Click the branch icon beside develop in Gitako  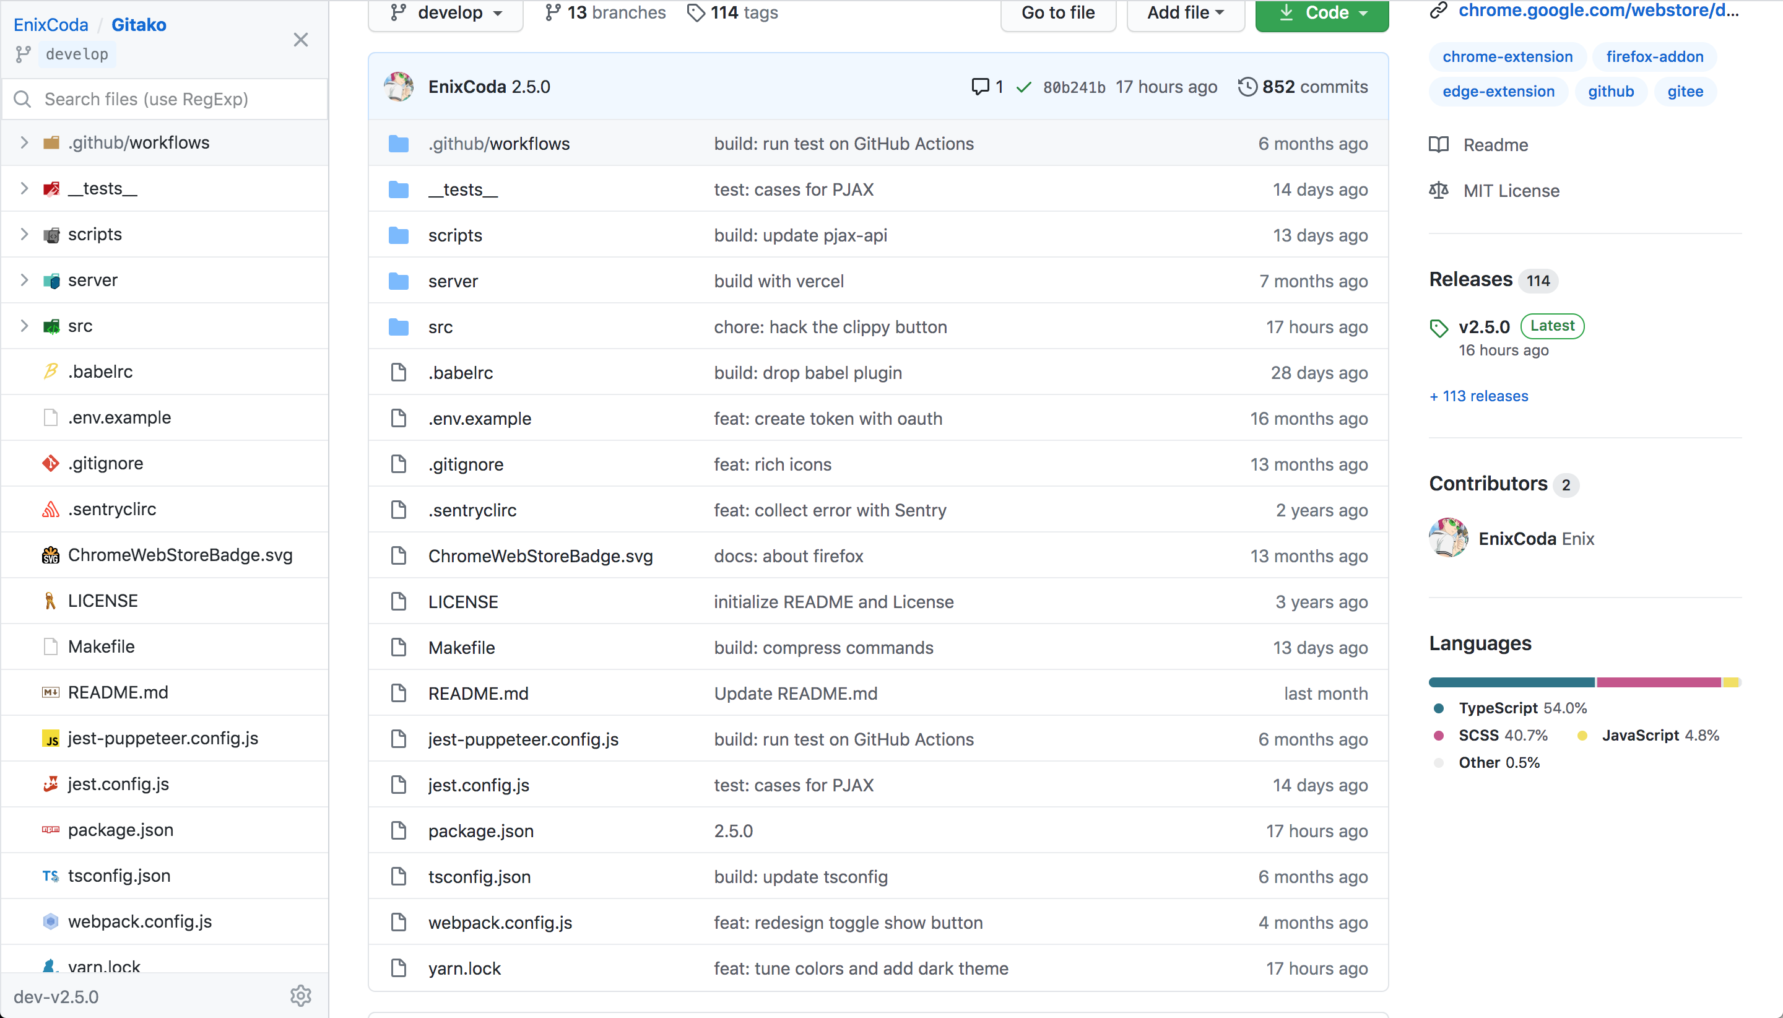(x=23, y=54)
